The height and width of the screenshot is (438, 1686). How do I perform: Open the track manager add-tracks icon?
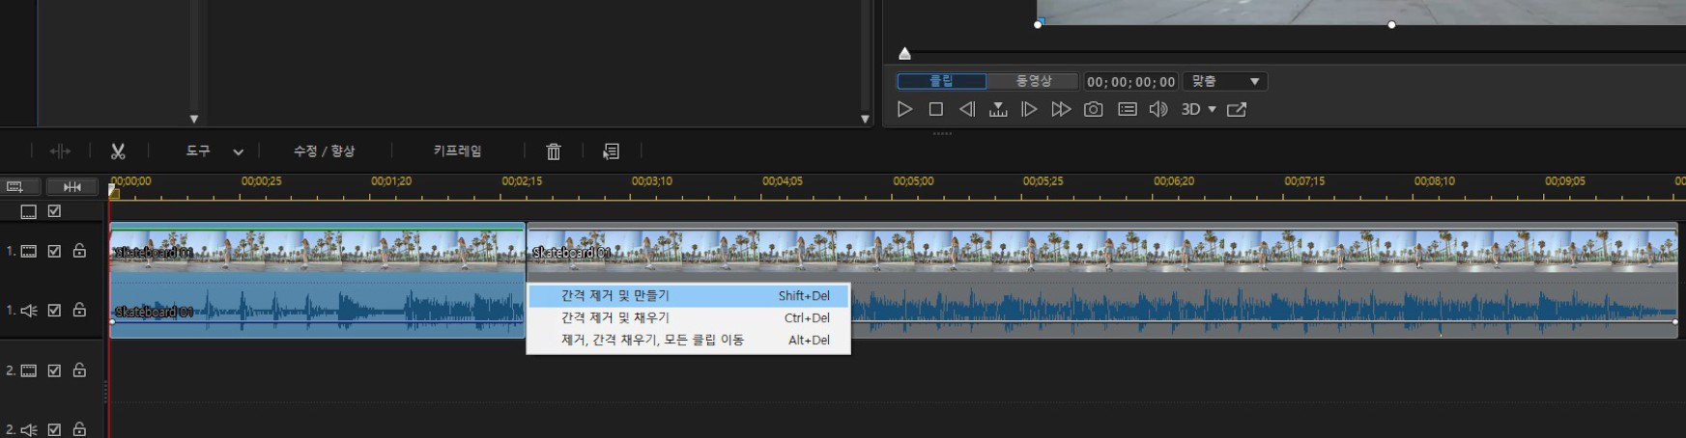pos(15,187)
